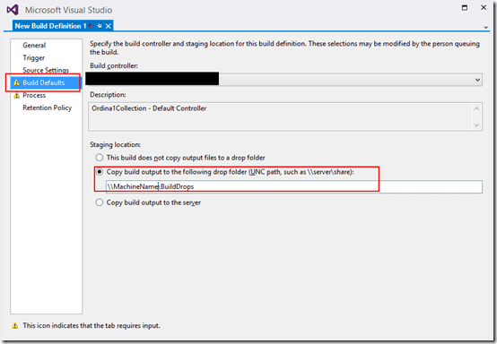Open the General section
This screenshot has width=497, height=344.
[34, 46]
